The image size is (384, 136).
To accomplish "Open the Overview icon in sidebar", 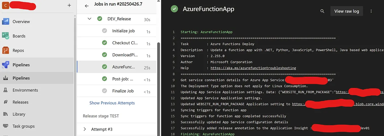I will [6, 21].
